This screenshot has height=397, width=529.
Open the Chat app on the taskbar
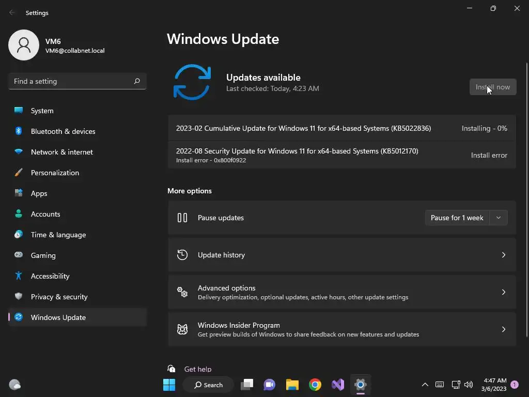(269, 385)
